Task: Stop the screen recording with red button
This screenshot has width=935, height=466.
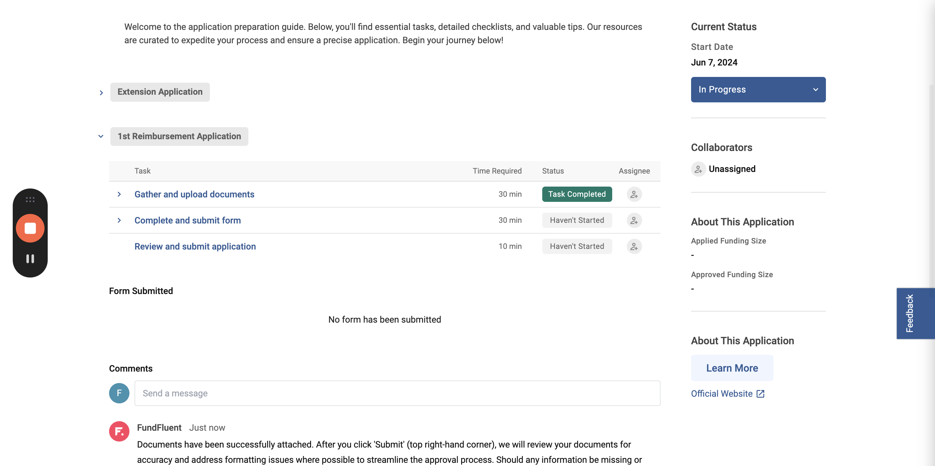Action: [x=30, y=228]
